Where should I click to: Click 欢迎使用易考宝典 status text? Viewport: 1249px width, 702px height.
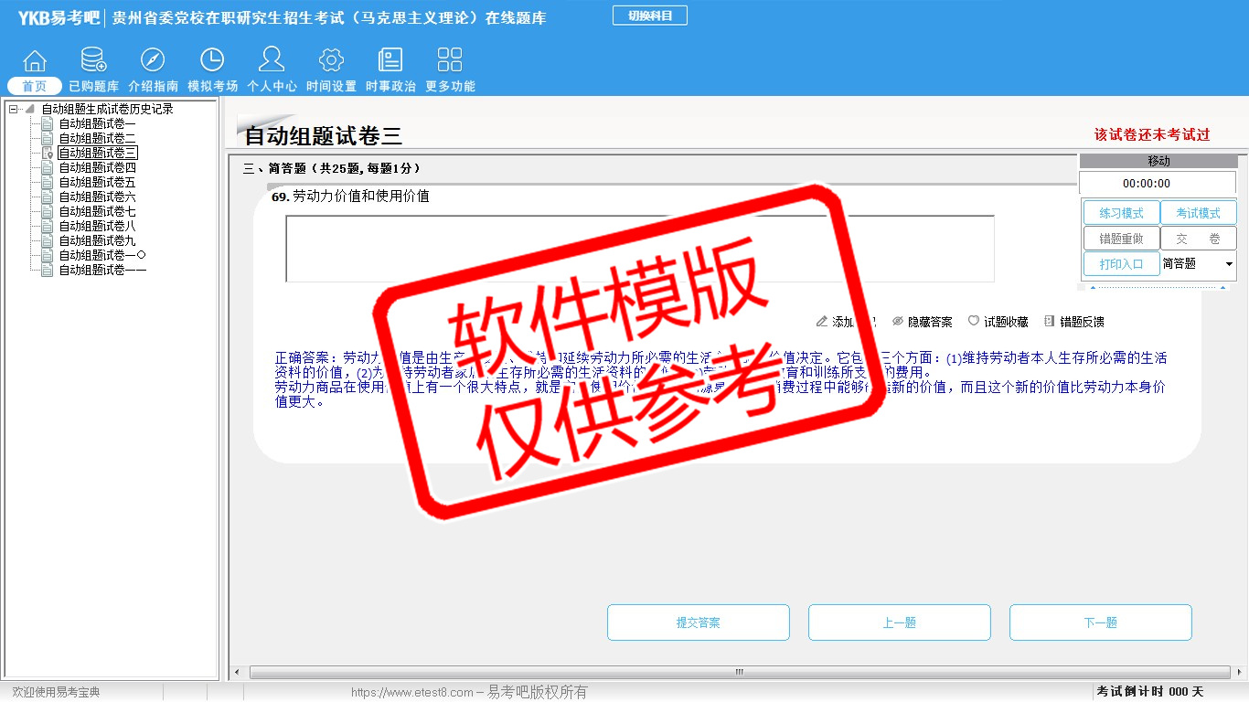pyautogui.click(x=56, y=693)
